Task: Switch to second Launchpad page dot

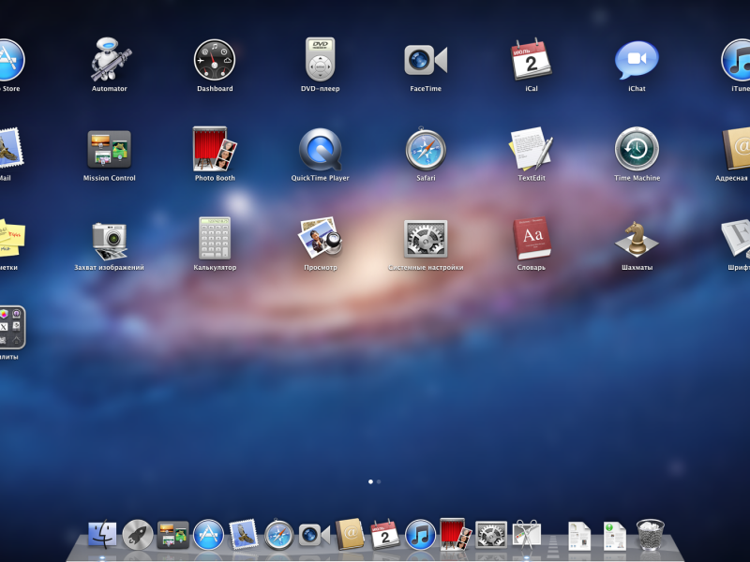Action: [379, 481]
